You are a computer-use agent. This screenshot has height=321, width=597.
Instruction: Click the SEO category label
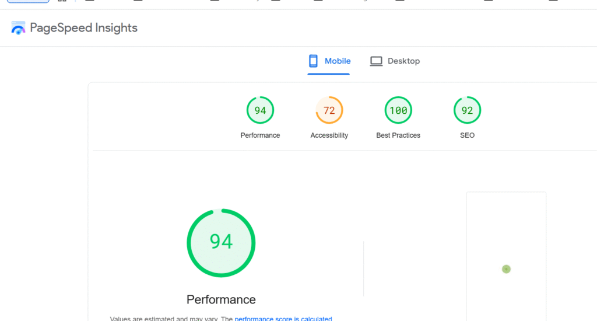pyautogui.click(x=467, y=135)
